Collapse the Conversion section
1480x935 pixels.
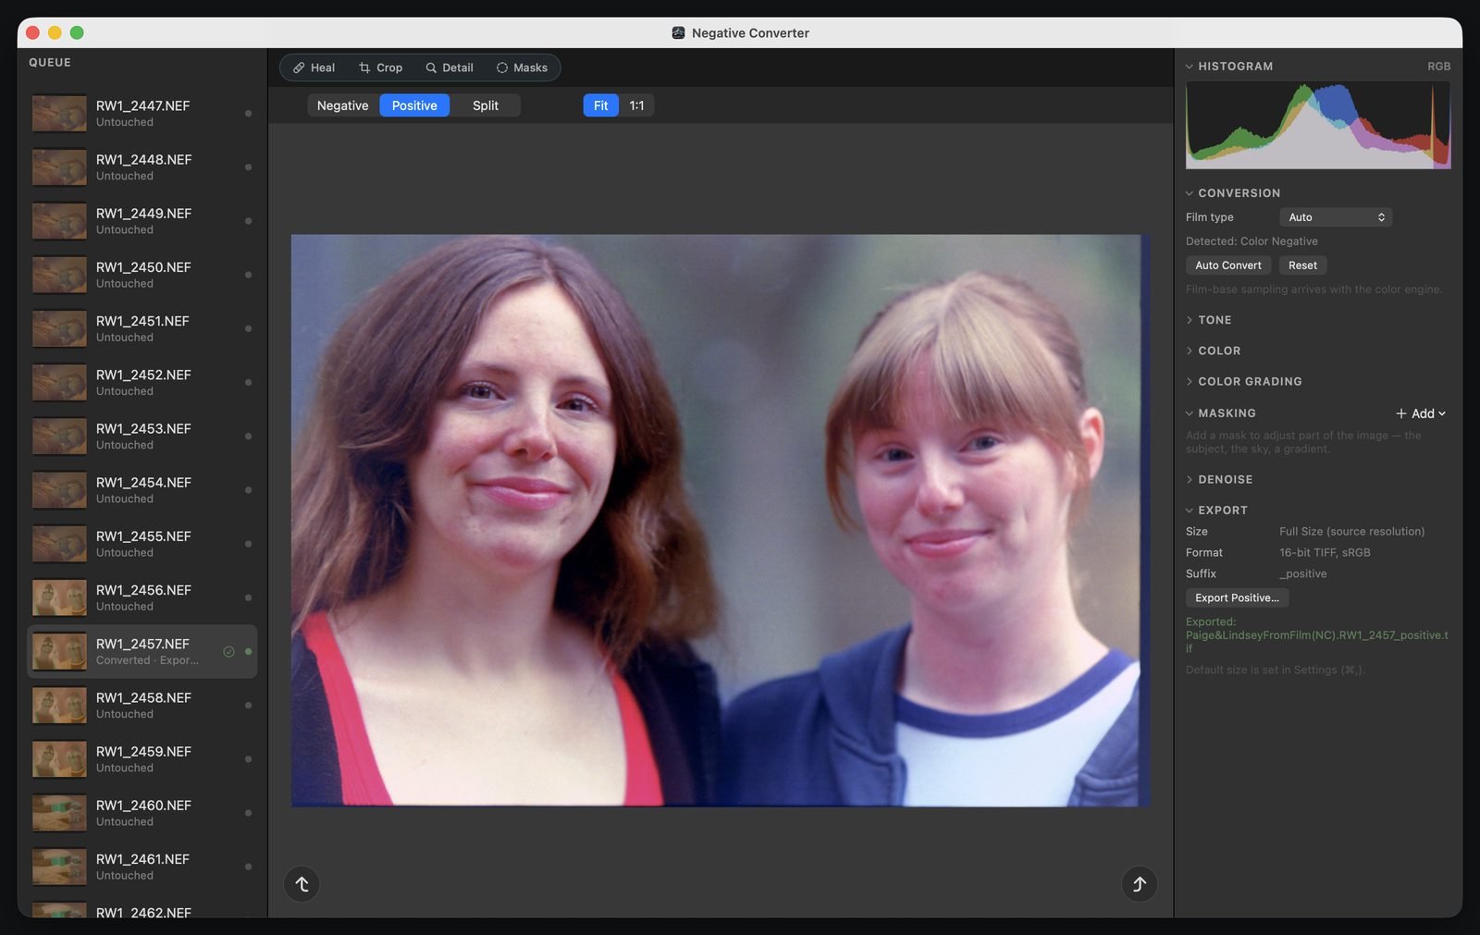pos(1190,193)
